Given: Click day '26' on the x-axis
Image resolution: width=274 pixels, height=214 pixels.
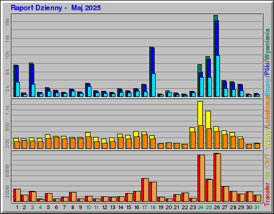Looking at the screenshot, I should point(217,208).
